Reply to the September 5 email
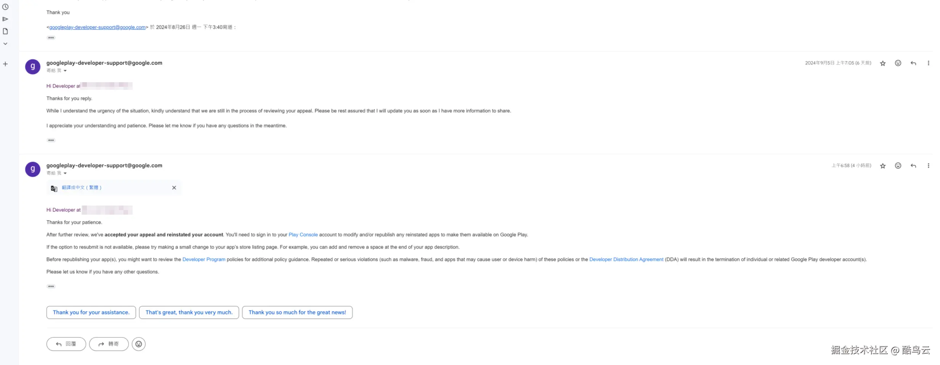 (913, 63)
